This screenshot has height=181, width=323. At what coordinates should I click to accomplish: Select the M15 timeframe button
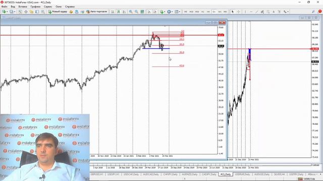tap(191, 12)
